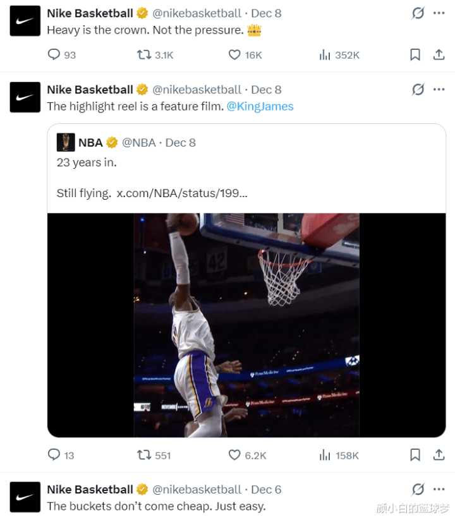
Task: Repost the highlight reel tweet with 551 reposts
Action: (x=145, y=455)
